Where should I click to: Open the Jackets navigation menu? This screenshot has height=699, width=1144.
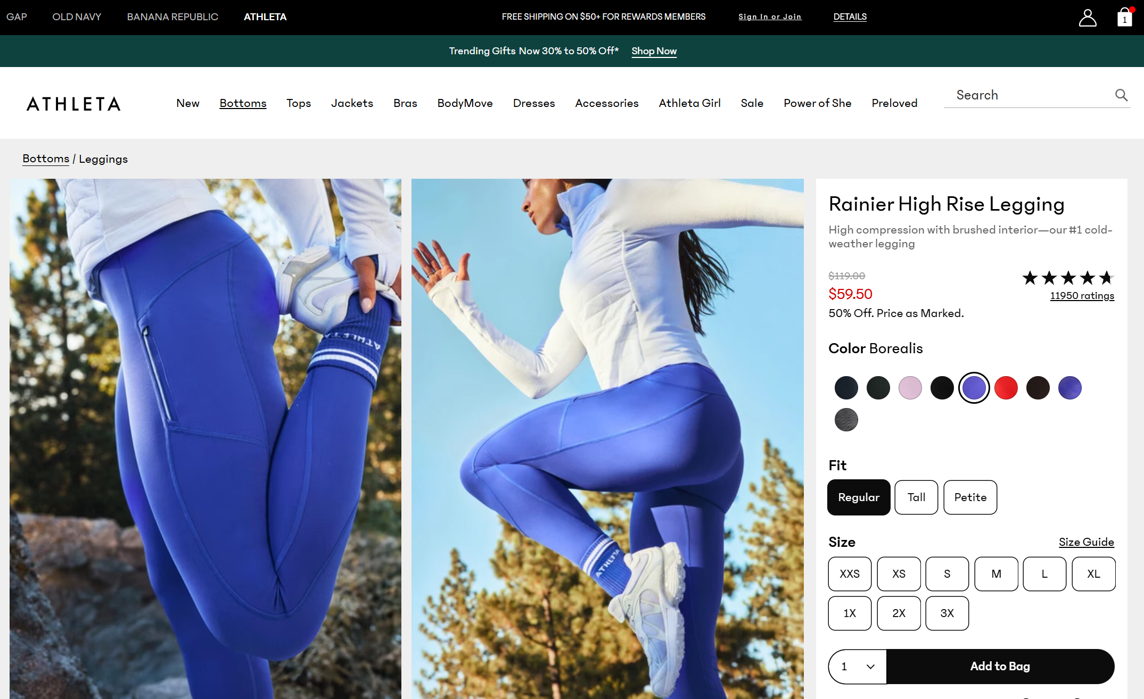point(352,103)
